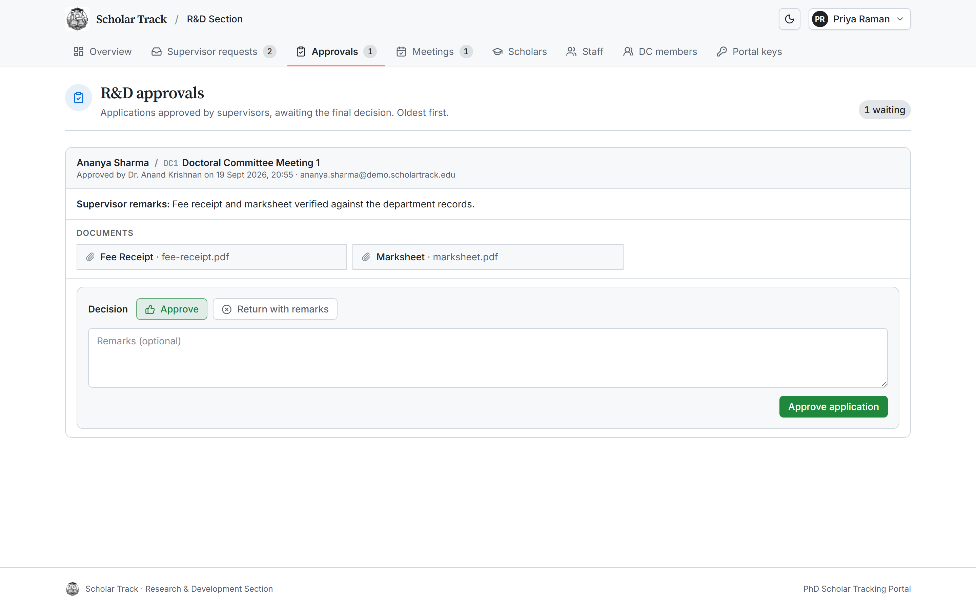Open the Priya Raman account dropdown

(x=859, y=19)
